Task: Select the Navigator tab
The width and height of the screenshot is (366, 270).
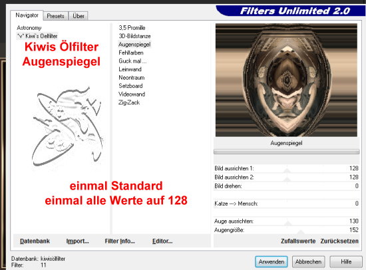Action: pos(27,15)
